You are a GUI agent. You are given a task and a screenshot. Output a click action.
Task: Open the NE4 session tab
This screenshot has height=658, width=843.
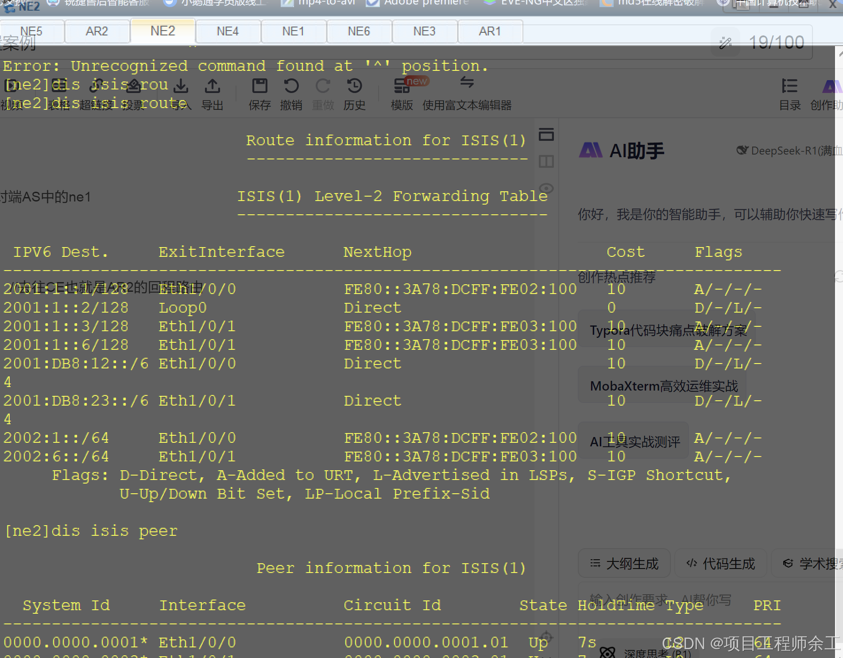228,31
